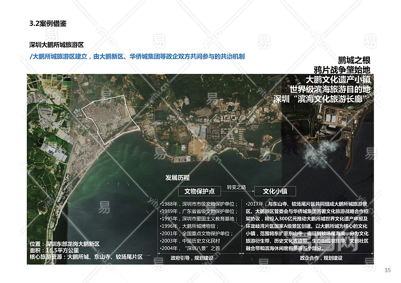Select the line "位置：深圳东部龙岗大鹏新区"

65,244
